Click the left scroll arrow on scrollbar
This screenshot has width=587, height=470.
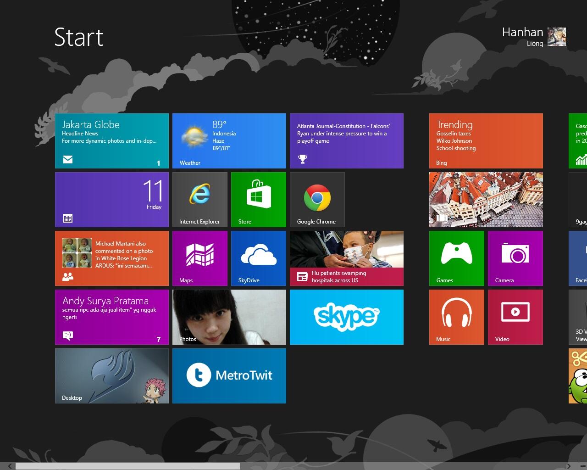click(x=10, y=466)
